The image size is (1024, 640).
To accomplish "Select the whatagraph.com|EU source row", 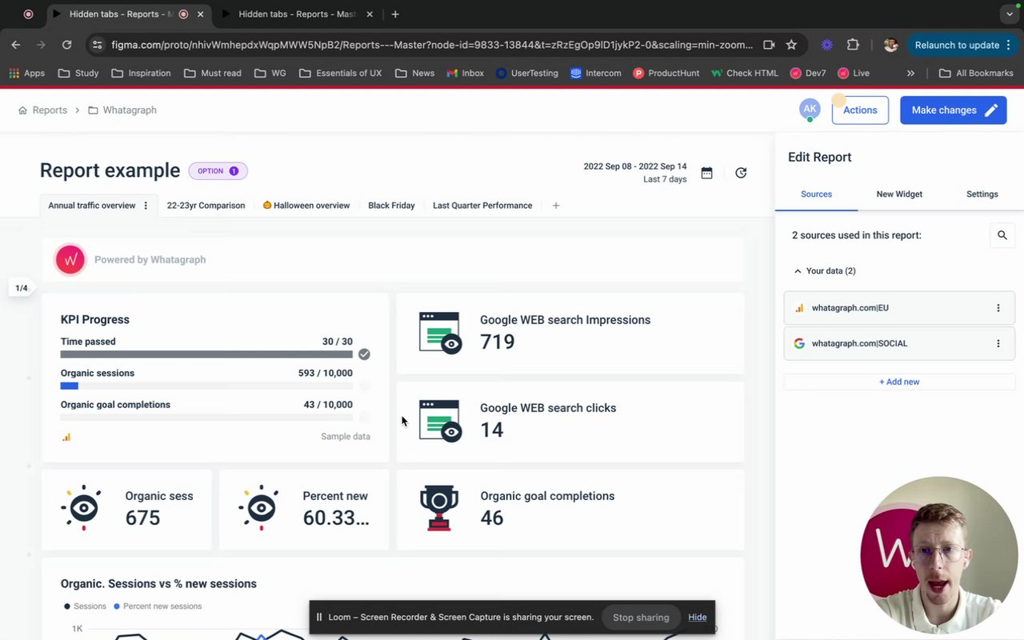I will [899, 308].
